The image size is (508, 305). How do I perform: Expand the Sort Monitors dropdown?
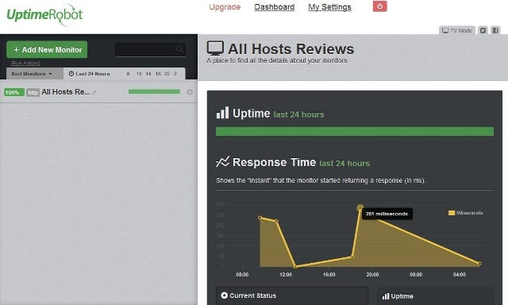pyautogui.click(x=32, y=74)
